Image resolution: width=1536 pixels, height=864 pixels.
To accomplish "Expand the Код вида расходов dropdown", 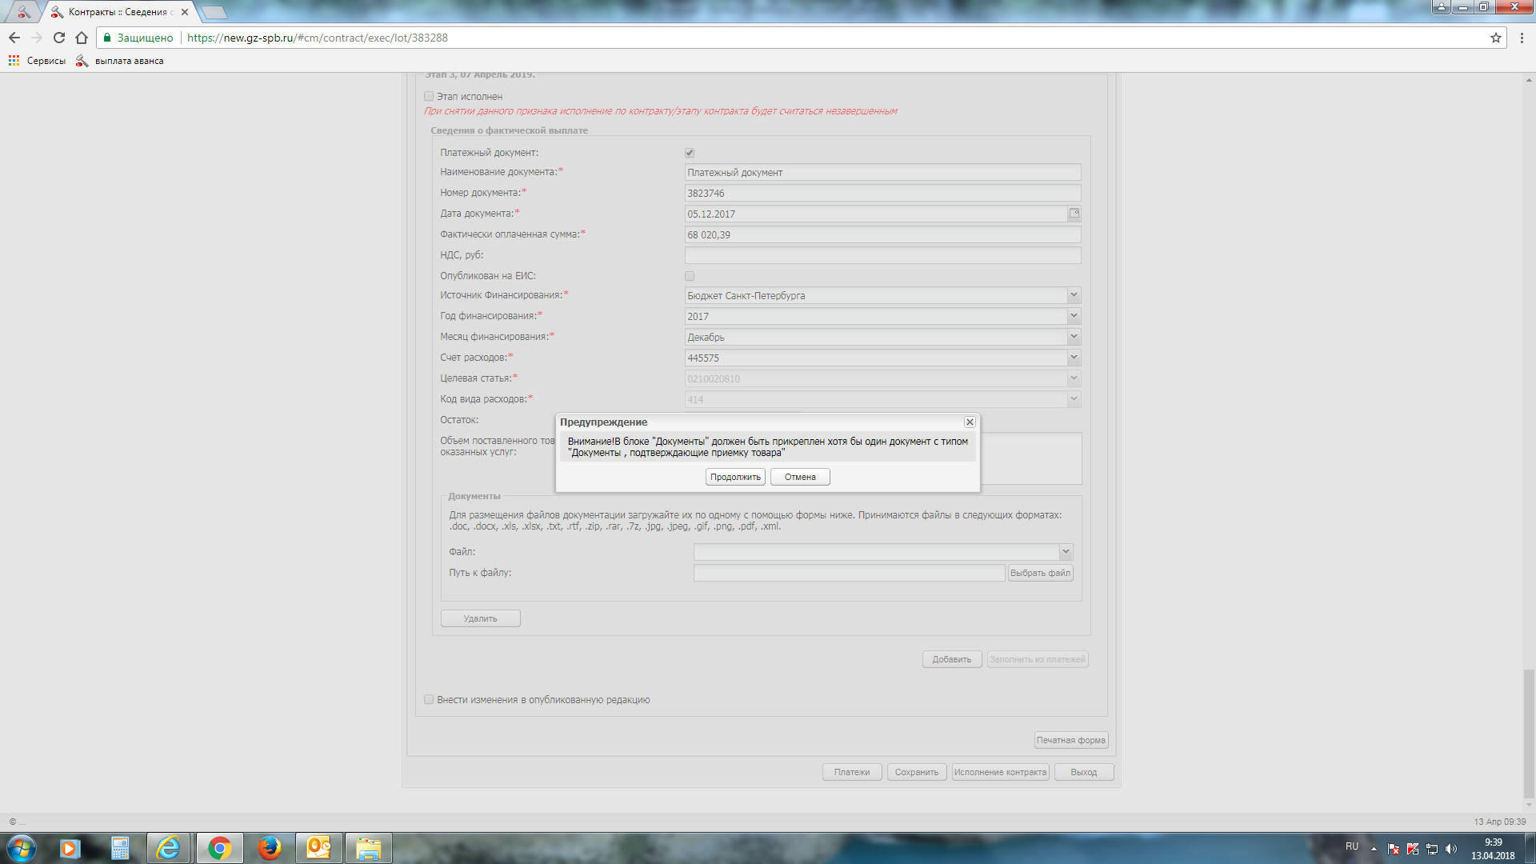I will pos(1074,399).
